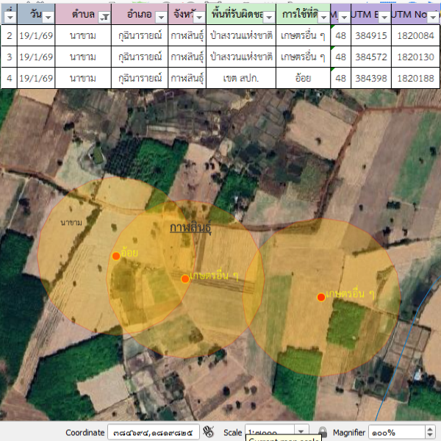
Task: Click the middle orange point marker on map
Action: tap(185, 279)
